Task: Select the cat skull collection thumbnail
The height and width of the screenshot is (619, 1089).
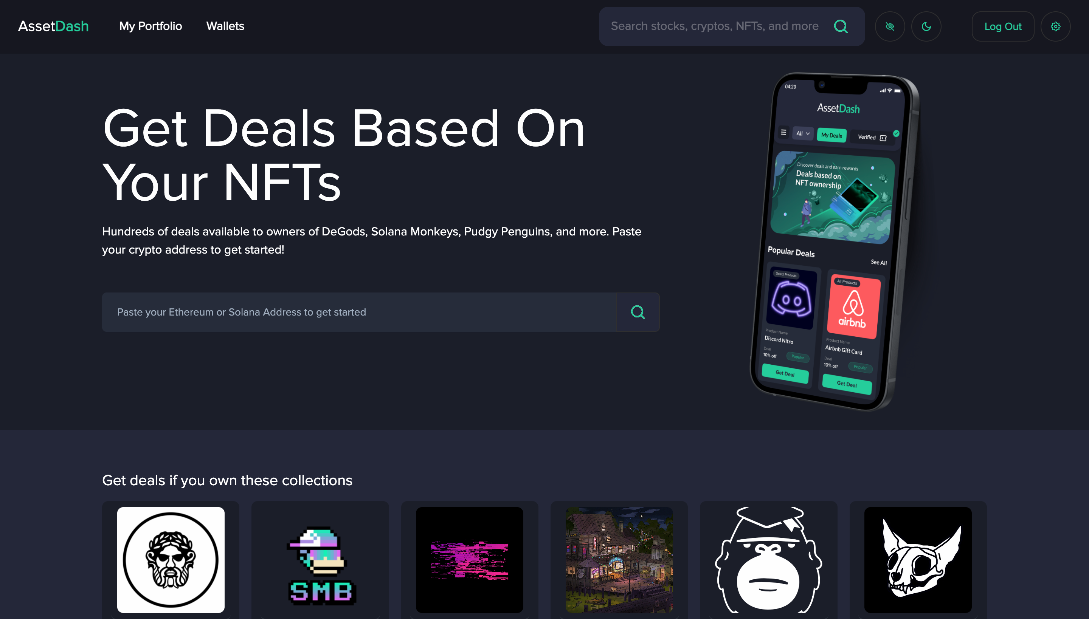Action: tap(918, 559)
